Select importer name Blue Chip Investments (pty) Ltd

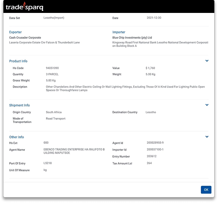click(x=132, y=38)
